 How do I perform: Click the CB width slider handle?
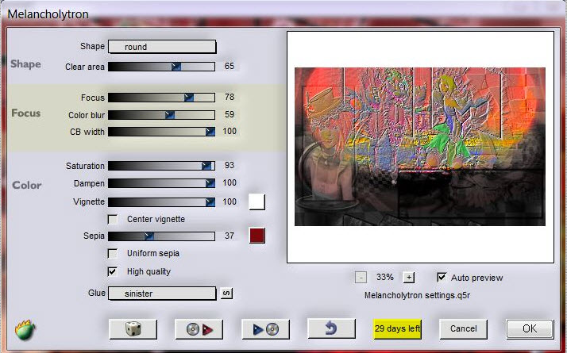tap(210, 132)
